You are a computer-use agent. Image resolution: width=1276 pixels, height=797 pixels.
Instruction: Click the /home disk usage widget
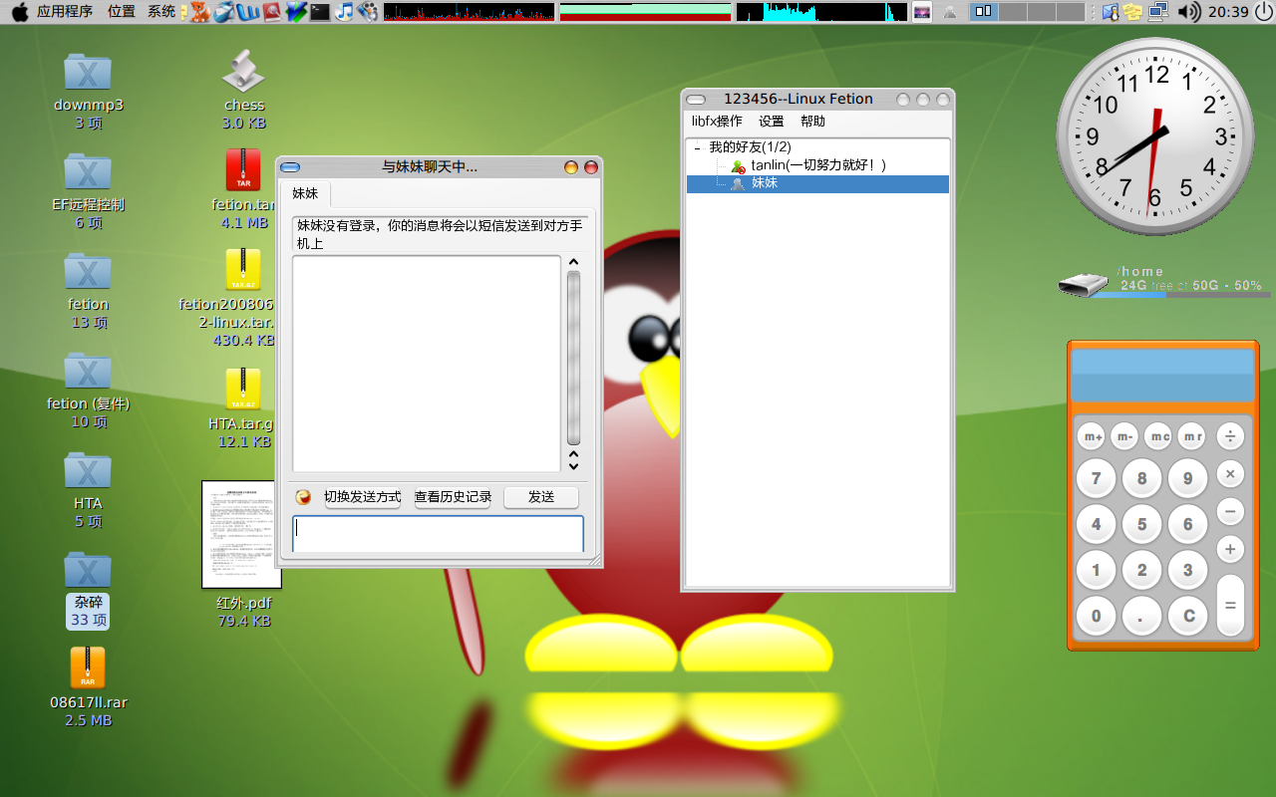1164,282
